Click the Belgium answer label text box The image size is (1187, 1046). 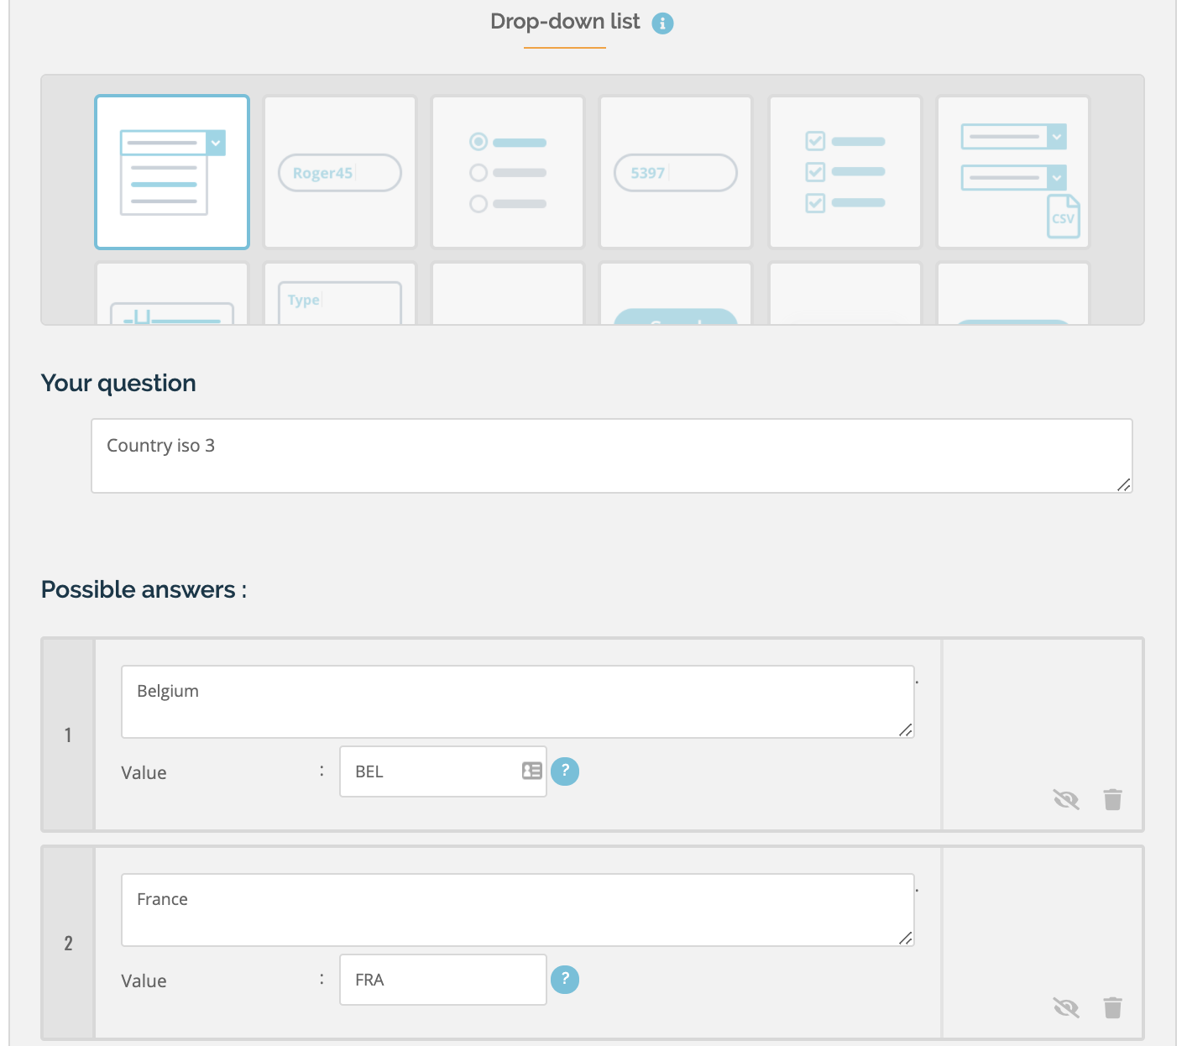pos(517,701)
